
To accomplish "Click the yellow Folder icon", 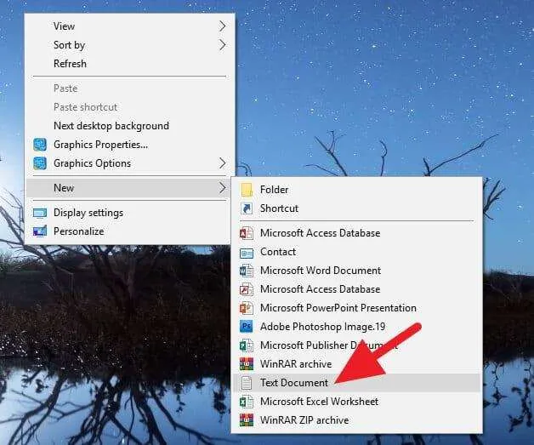I will click(247, 190).
